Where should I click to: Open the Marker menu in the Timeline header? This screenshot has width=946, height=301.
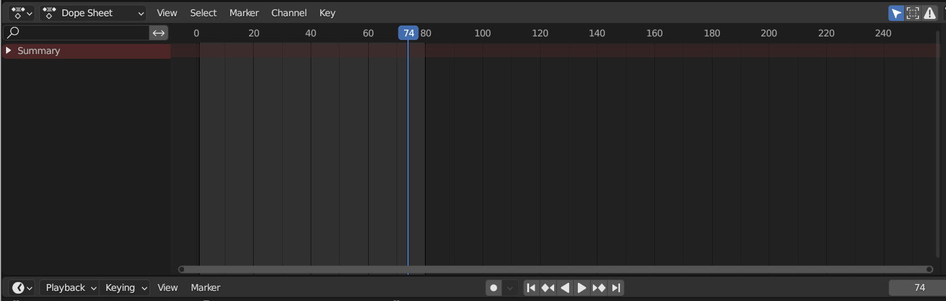[x=205, y=288]
